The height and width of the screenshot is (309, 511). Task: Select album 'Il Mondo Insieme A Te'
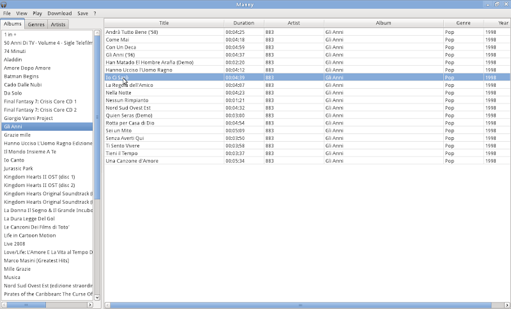[47, 152]
